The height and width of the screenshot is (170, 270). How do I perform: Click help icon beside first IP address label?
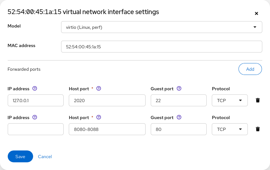click(x=35, y=89)
